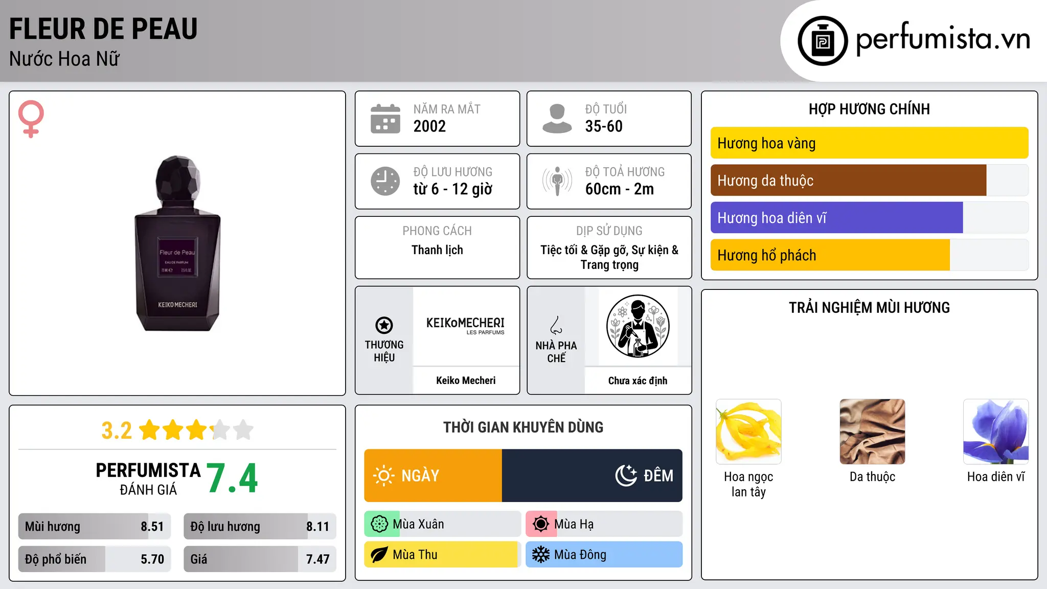Click the moon icon next to Đêm
This screenshot has width=1047, height=589.
(x=626, y=475)
